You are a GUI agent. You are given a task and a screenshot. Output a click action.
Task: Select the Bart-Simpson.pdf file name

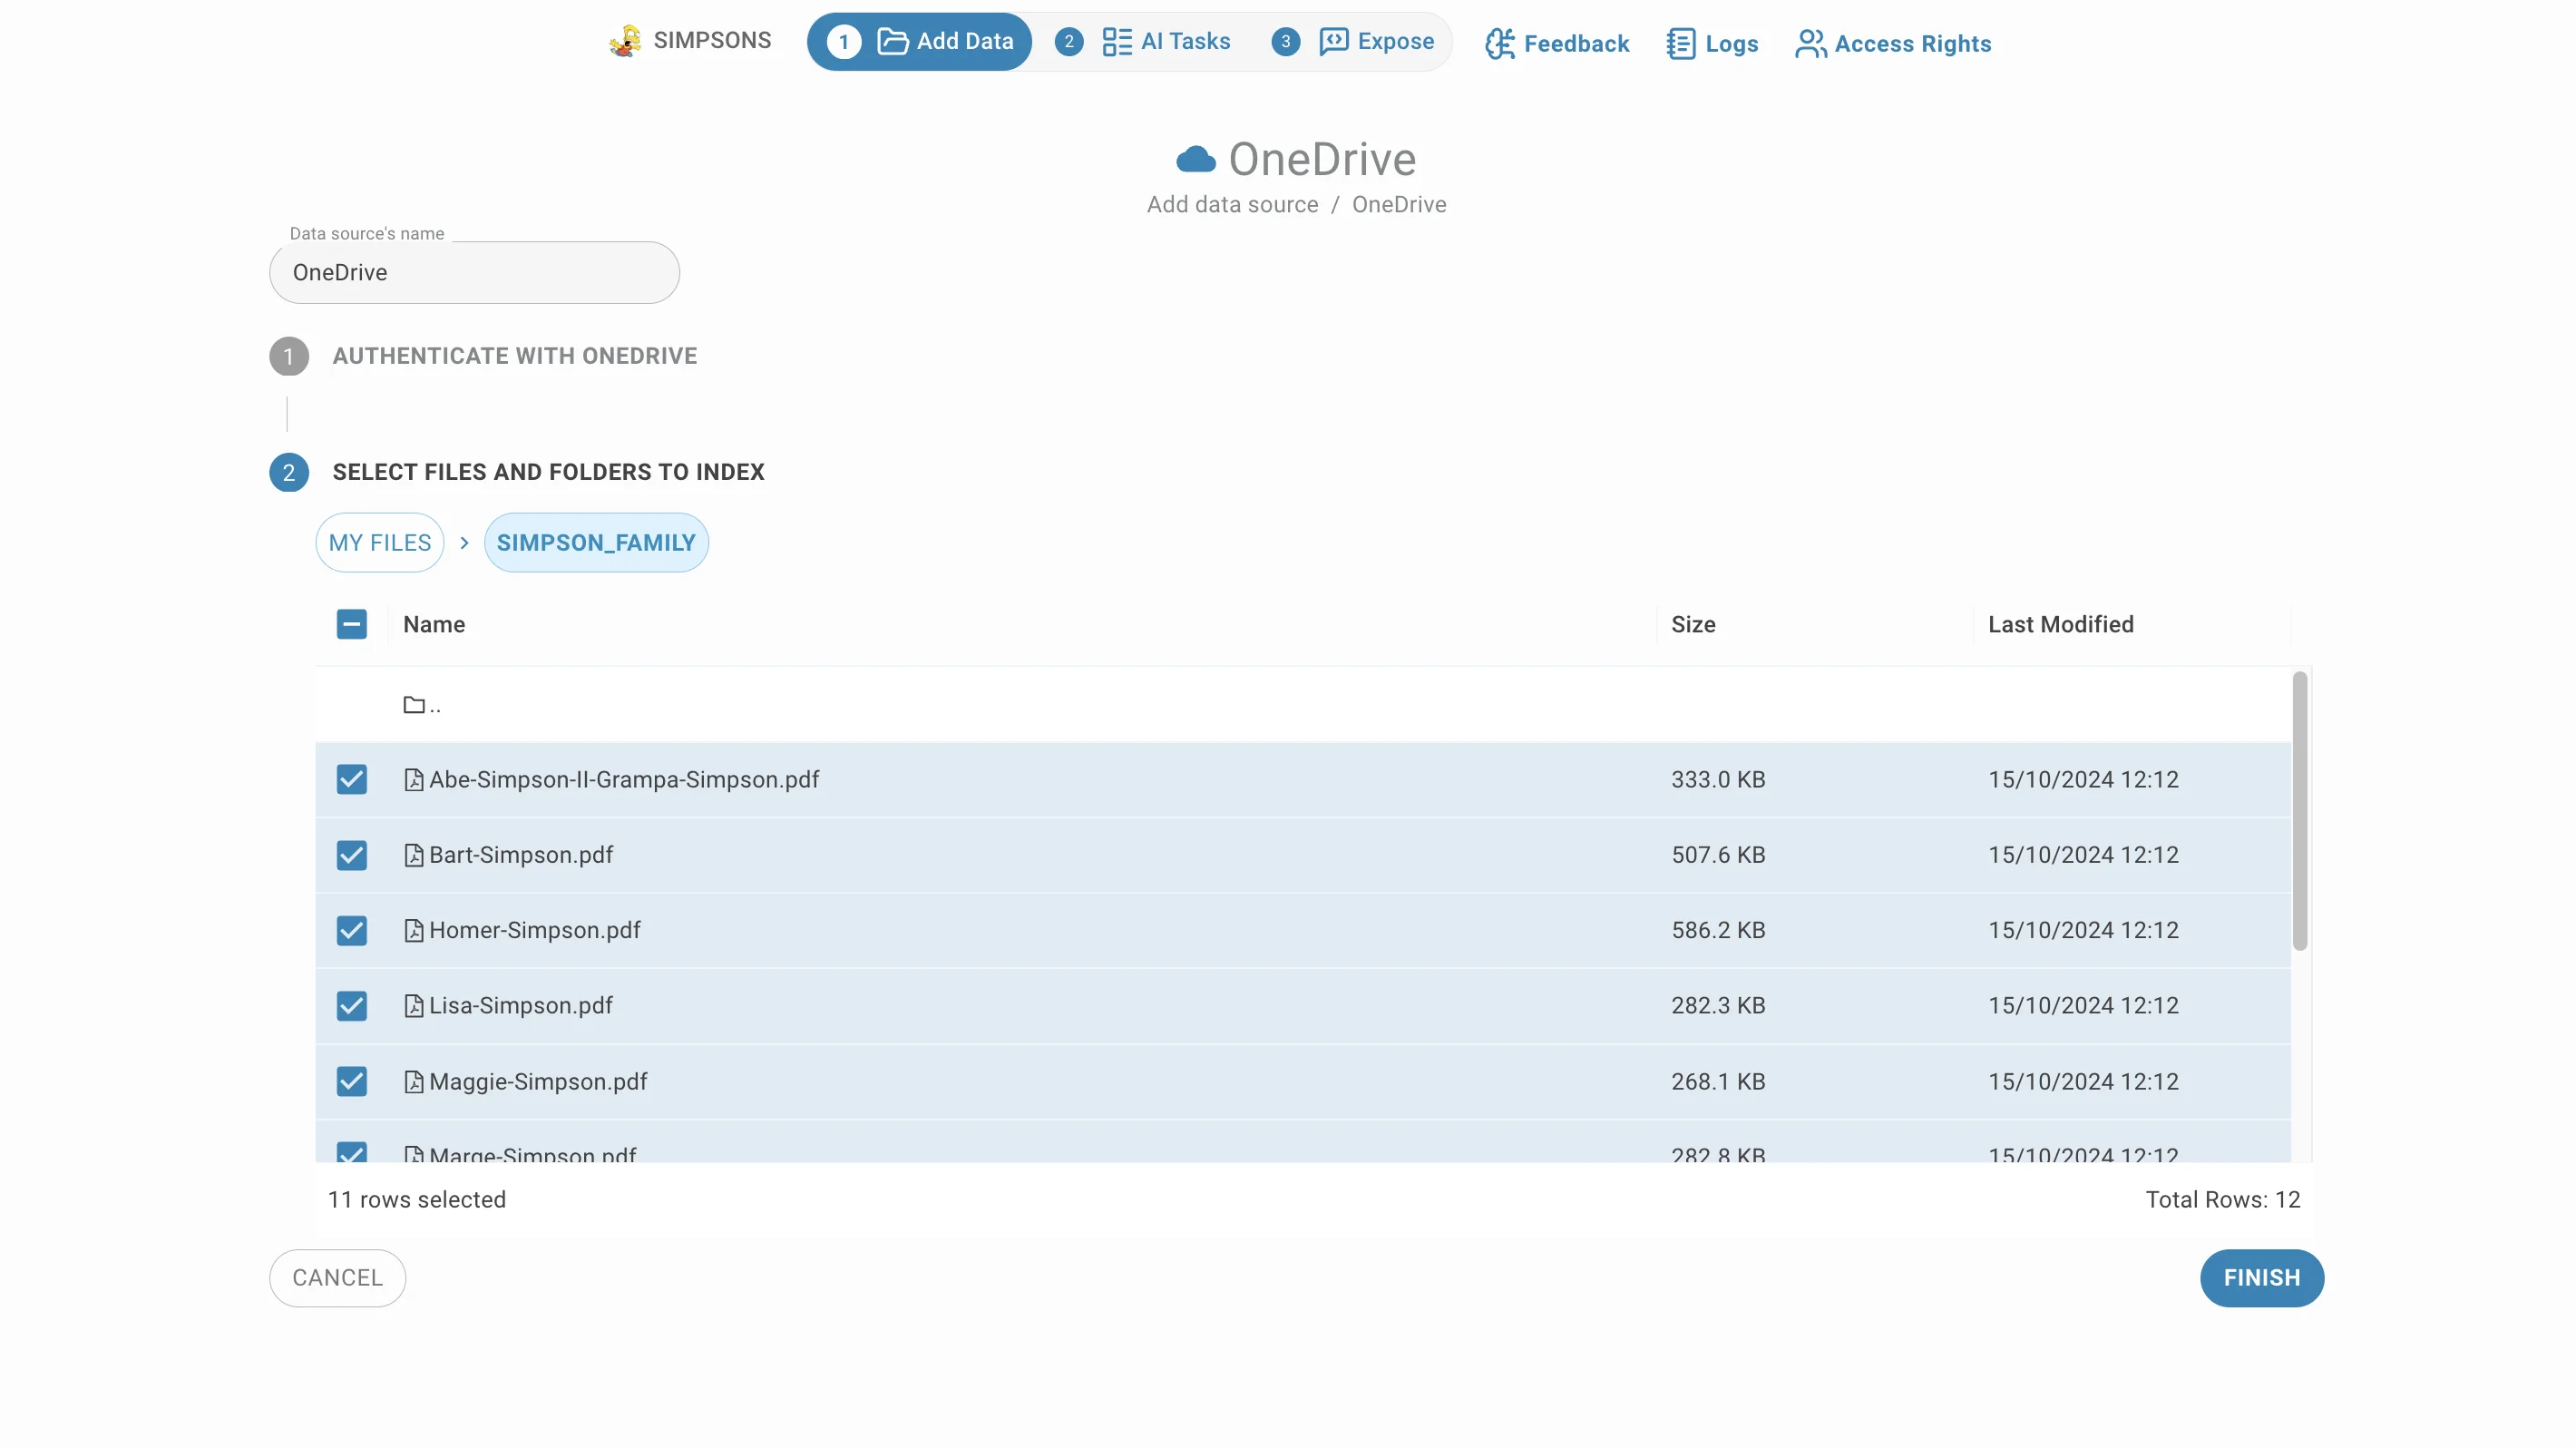521,856
